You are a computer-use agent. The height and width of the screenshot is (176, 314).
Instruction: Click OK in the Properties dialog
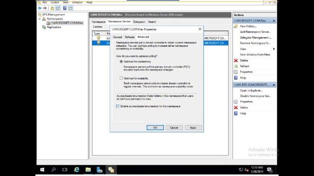coord(155,128)
